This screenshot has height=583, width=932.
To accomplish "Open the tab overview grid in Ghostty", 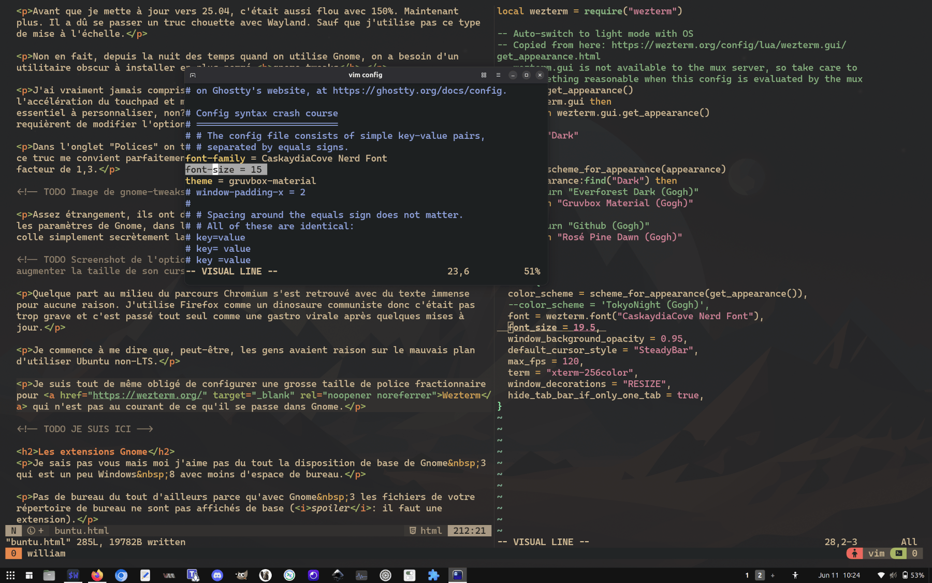I will pos(484,75).
